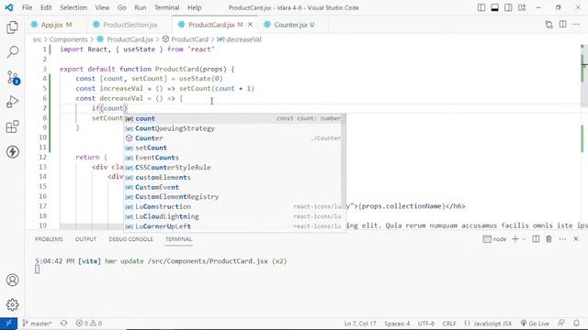
Task: Open editor more actions menu
Action: pyautogui.click(x=576, y=25)
